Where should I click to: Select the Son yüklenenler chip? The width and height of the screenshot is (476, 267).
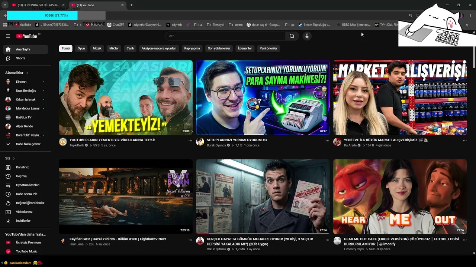tap(219, 49)
